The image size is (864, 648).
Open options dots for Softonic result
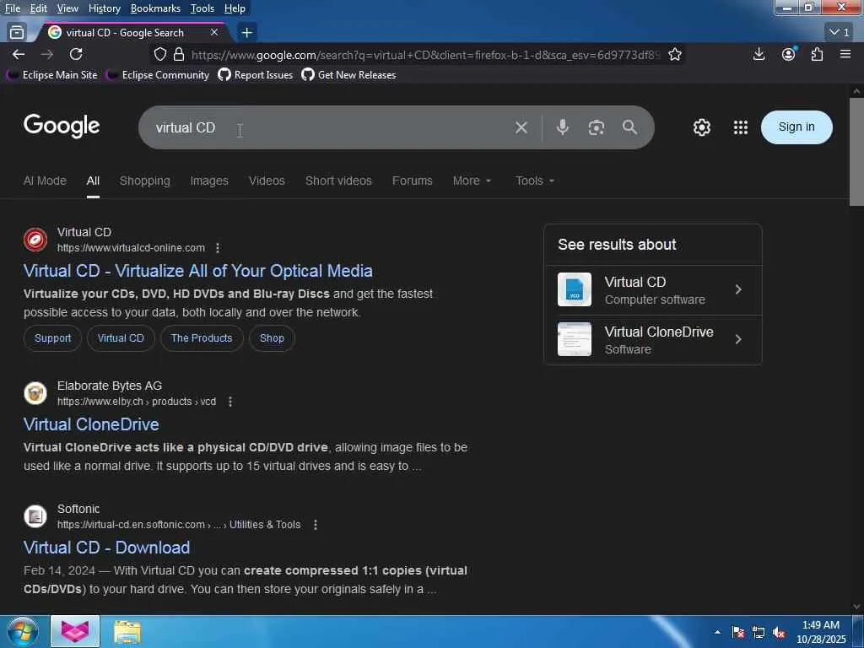316,525
